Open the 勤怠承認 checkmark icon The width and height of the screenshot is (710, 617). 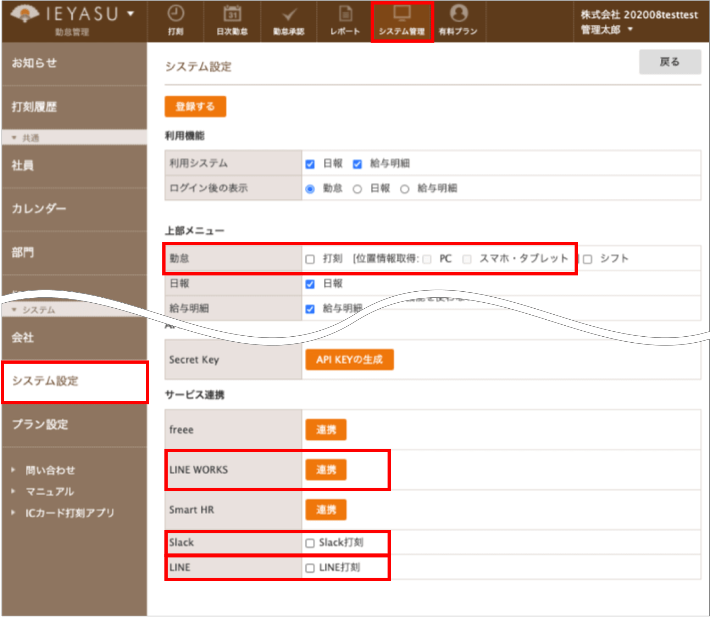289,14
